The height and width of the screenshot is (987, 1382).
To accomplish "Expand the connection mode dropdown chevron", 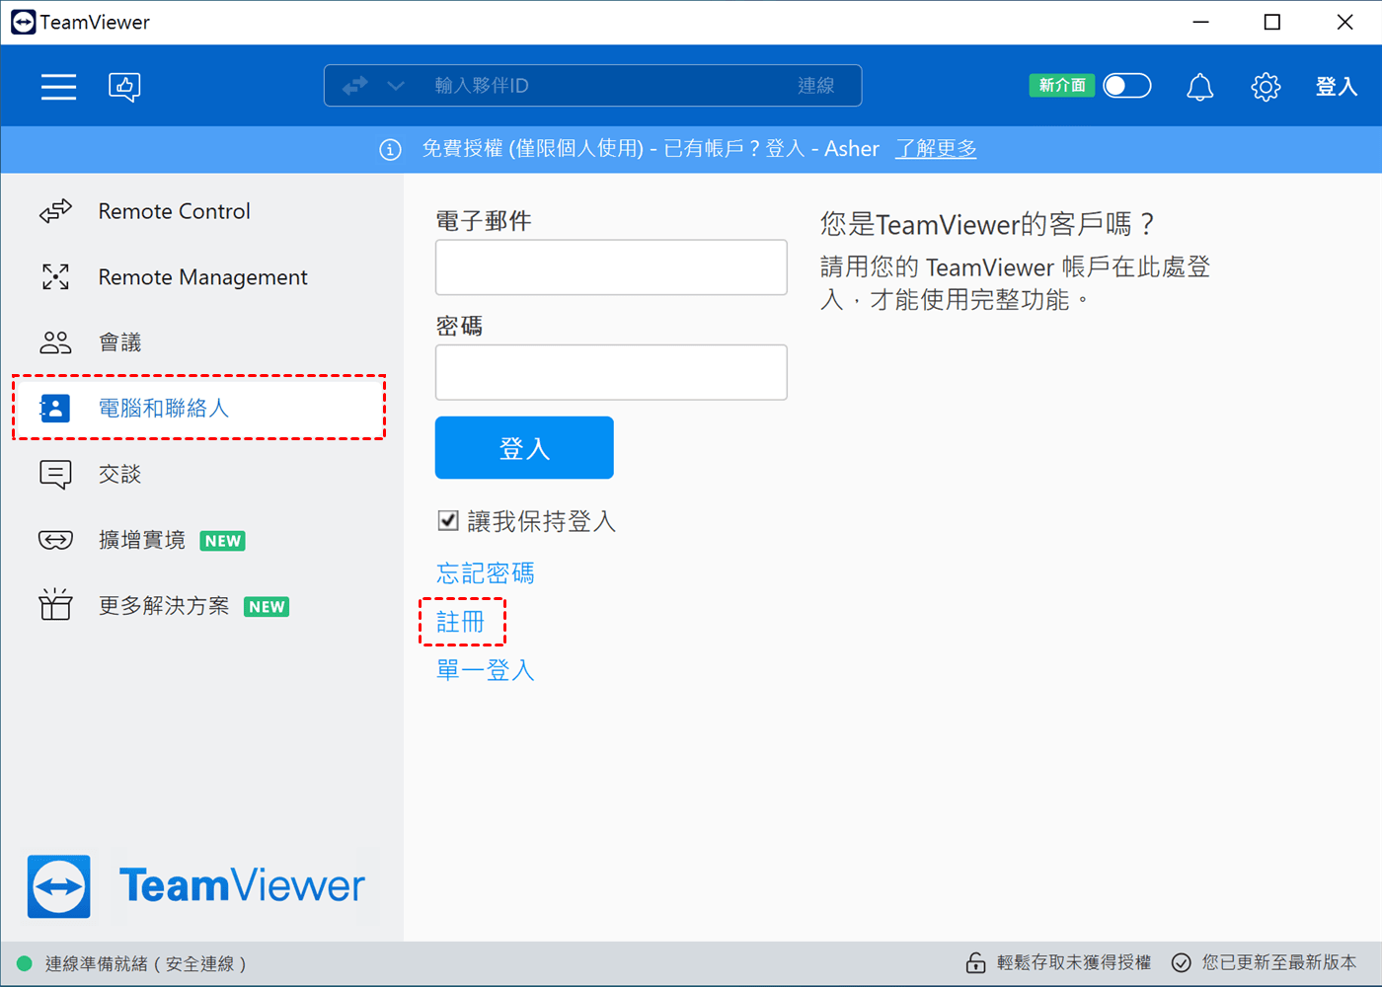I will pyautogui.click(x=396, y=86).
